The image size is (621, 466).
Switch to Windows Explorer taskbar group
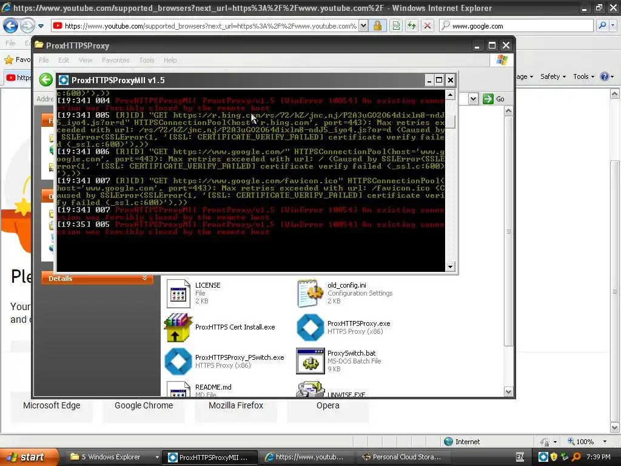(x=114, y=457)
